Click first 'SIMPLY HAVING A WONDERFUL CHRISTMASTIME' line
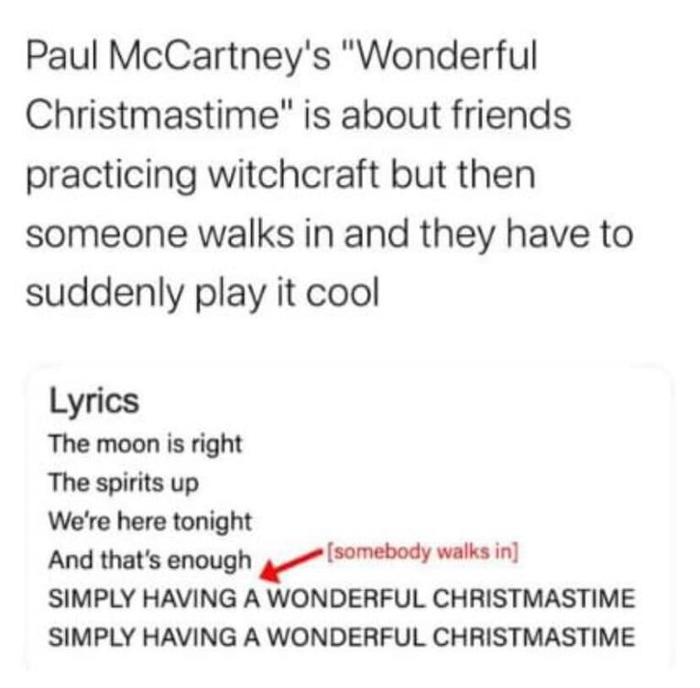Screen dimensions: 700x688 (x=342, y=599)
